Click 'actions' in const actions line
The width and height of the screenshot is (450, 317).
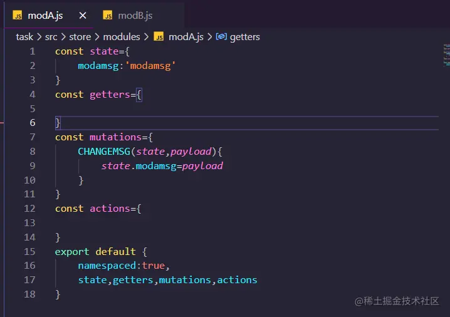pyautogui.click(x=110, y=209)
